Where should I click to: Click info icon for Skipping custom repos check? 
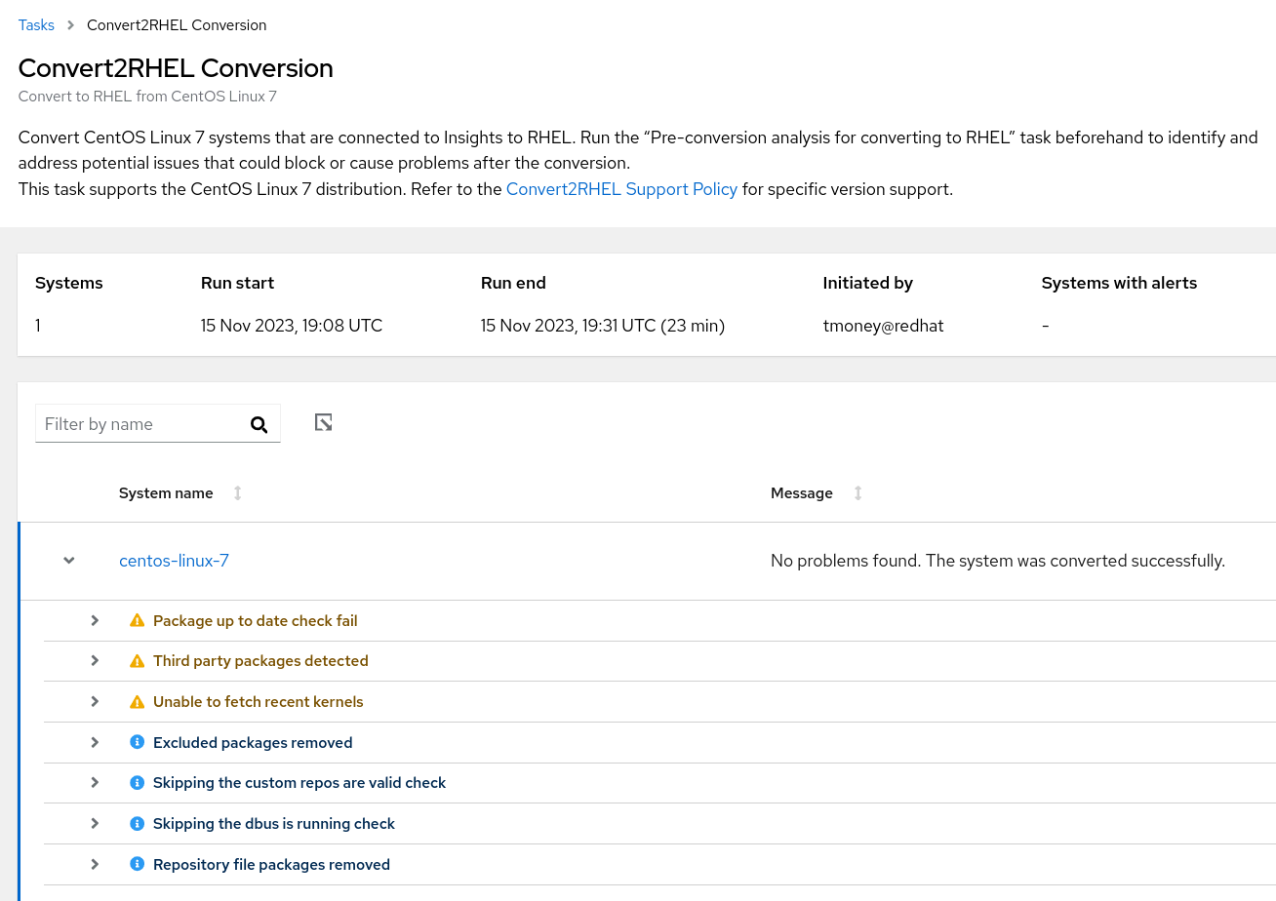tap(138, 783)
